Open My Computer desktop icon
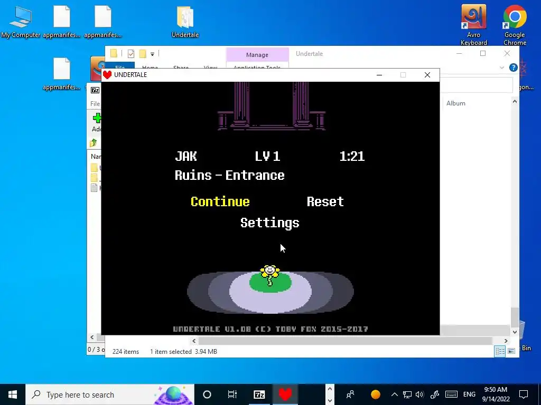Viewport: 541px width, 405px height. pos(21,22)
